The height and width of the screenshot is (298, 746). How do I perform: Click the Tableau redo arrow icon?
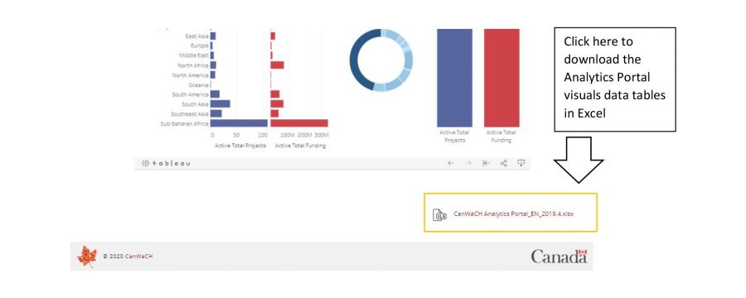[x=468, y=163]
